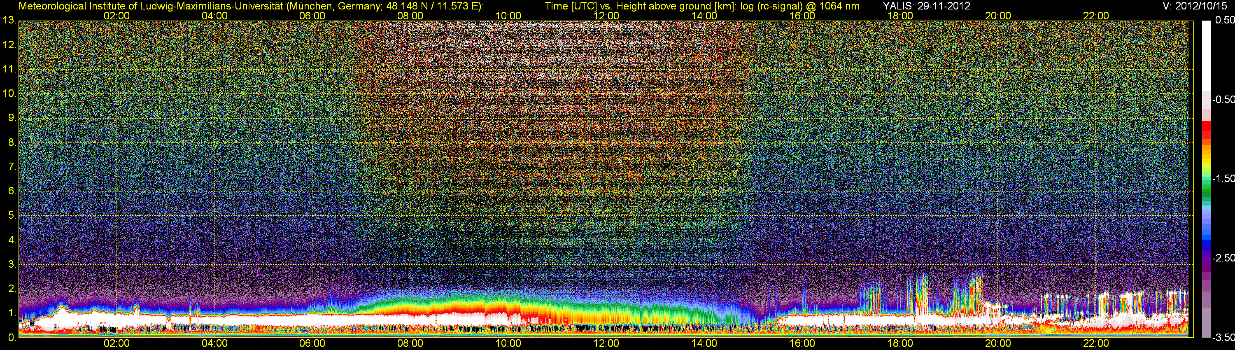This screenshot has width=1235, height=350.
Task: Click the colorbar value '-2.50'
Action: coord(1223,258)
